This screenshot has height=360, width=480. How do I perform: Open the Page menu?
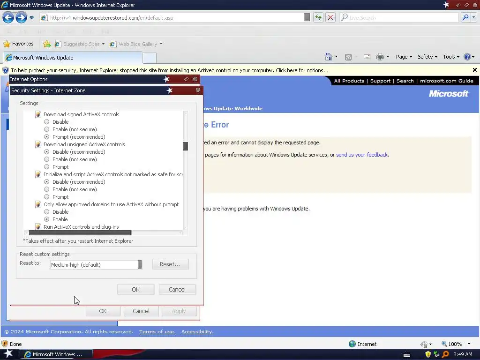(404, 57)
